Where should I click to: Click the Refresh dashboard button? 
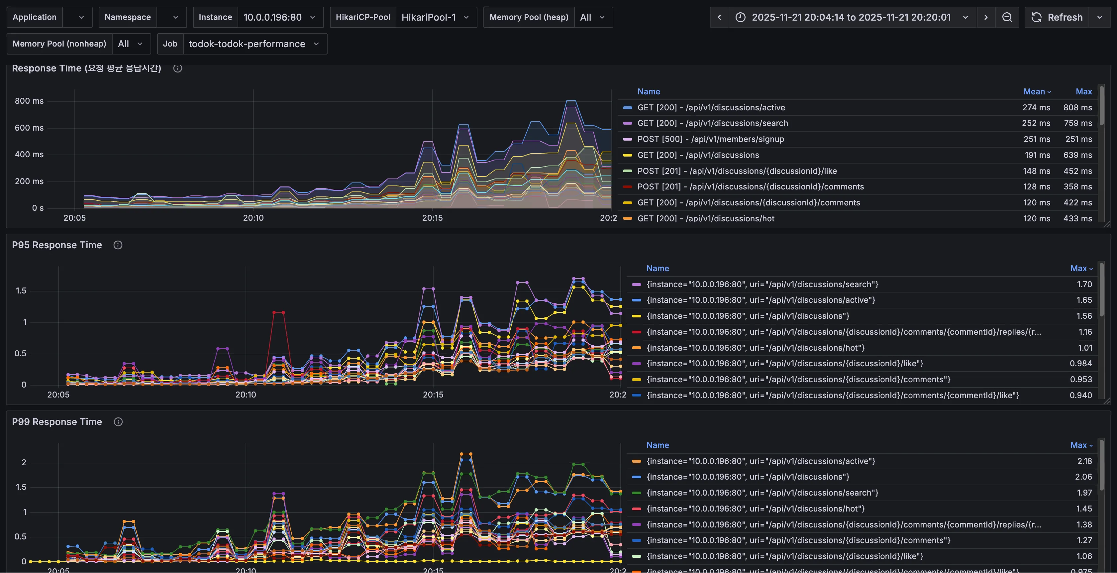pos(1057,17)
